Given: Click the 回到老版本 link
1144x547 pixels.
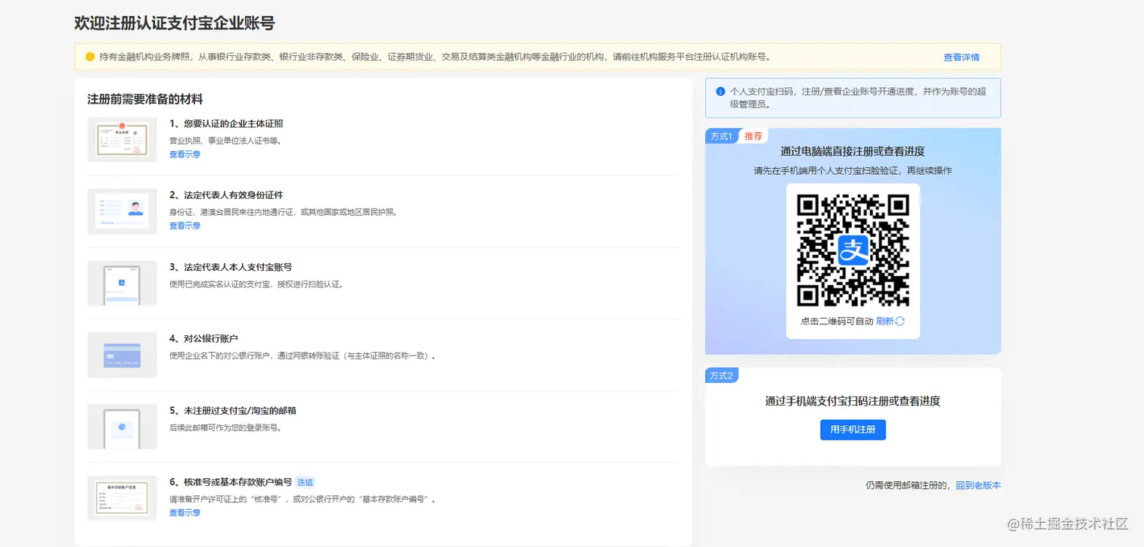Looking at the screenshot, I should click(x=978, y=486).
